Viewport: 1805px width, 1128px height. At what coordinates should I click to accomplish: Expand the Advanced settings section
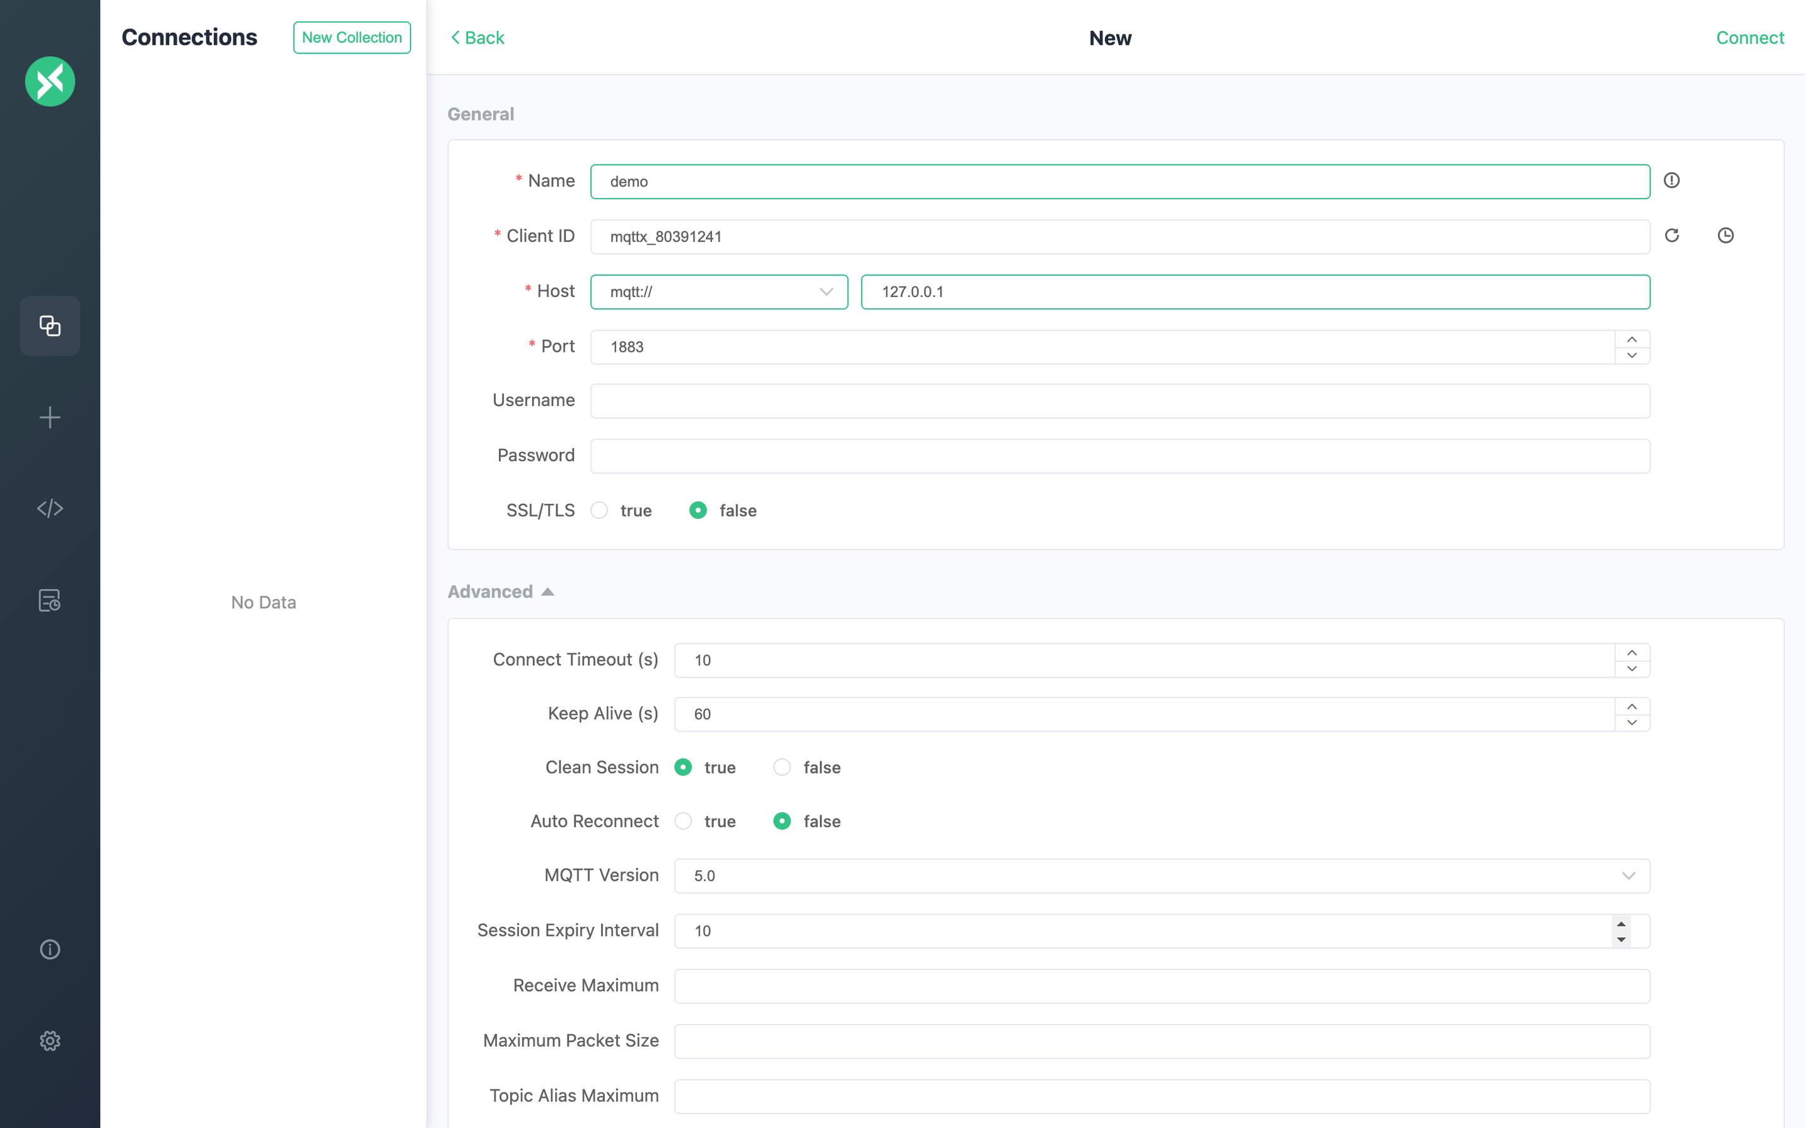(x=500, y=591)
